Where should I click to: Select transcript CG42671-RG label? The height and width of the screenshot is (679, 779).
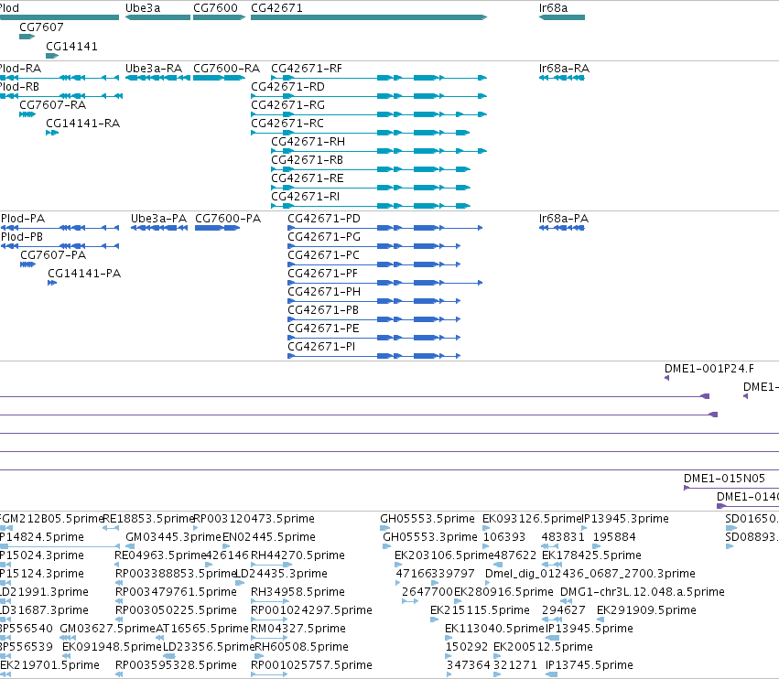287,105
